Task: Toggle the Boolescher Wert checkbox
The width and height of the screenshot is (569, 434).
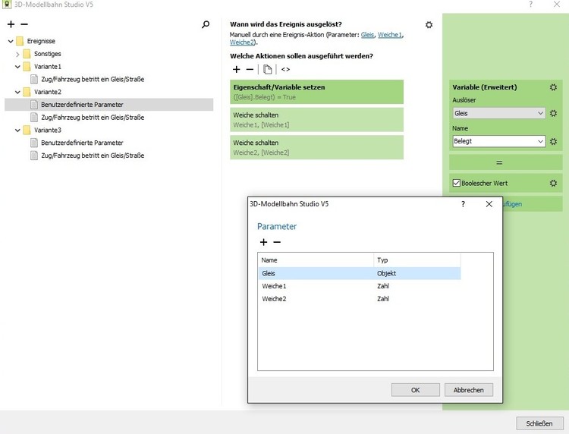Action: [457, 183]
